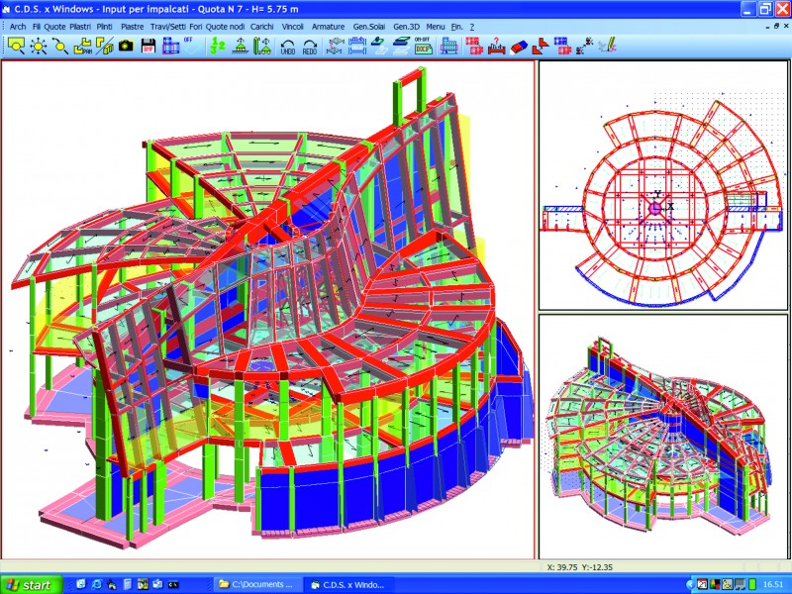Expand the Carichi menu
792x594 pixels.
262,26
